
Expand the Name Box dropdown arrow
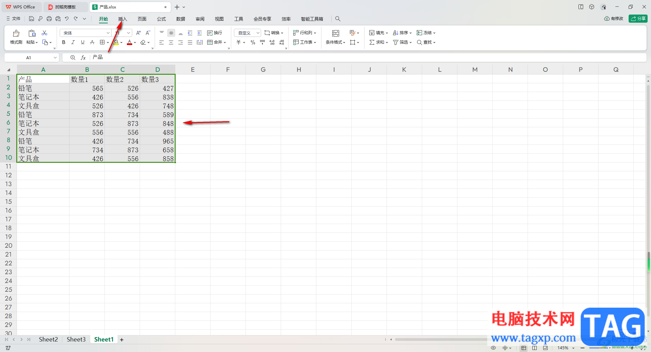[55, 58]
